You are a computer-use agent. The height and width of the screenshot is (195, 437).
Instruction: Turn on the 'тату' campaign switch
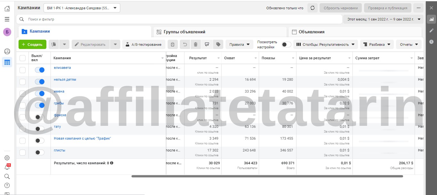point(40,129)
